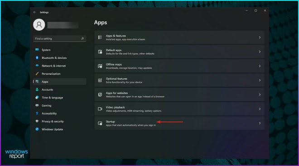Click the Bluetooth icon in sidebar
299x166 pixels.
pos(37,58)
